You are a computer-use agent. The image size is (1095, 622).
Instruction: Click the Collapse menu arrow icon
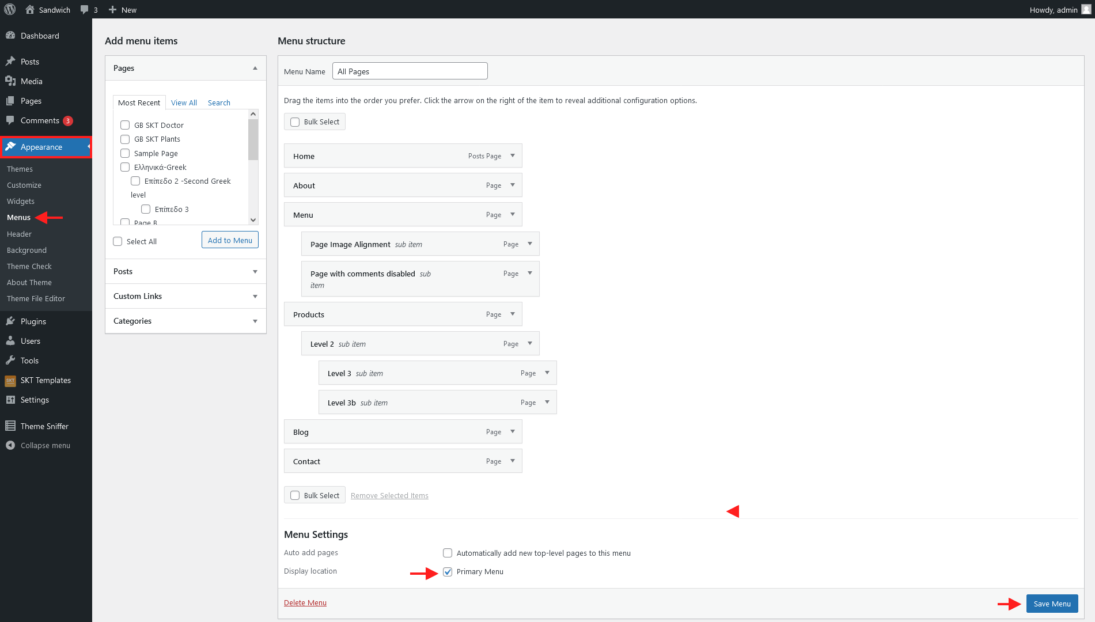pos(10,445)
